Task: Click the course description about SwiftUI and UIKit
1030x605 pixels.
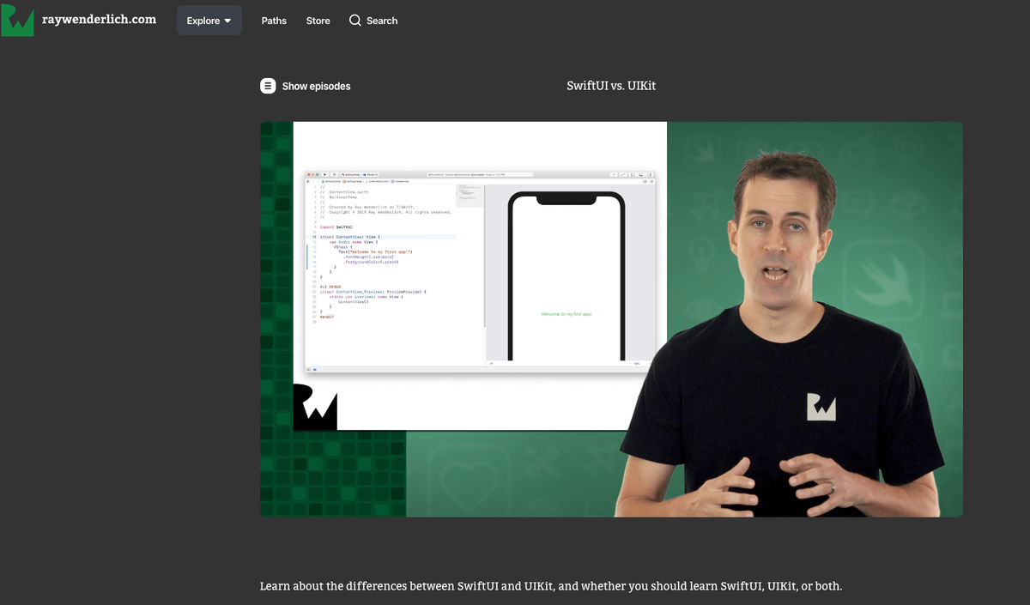Action: click(x=551, y=587)
